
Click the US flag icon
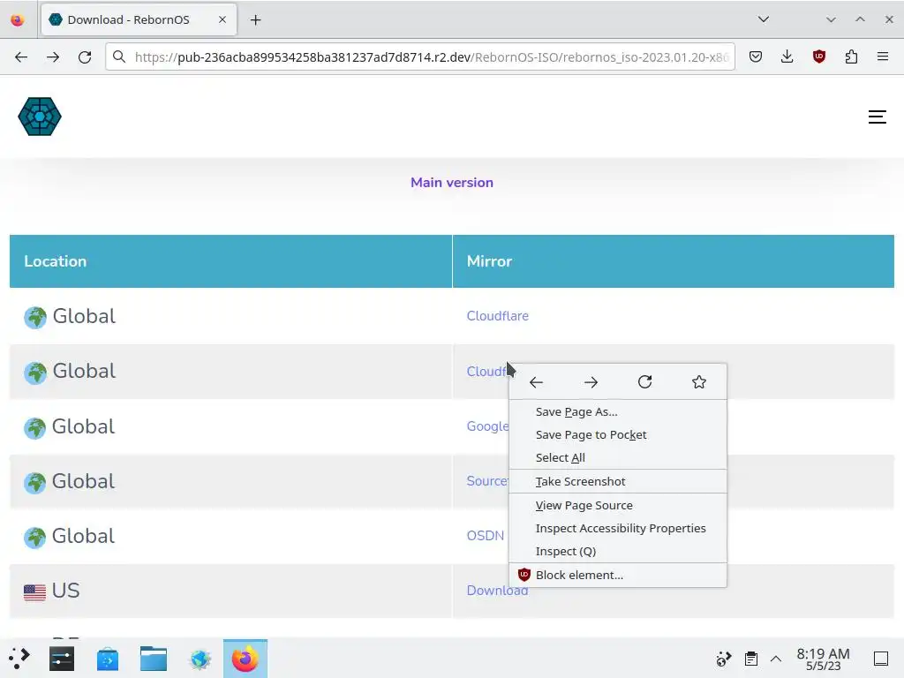pyautogui.click(x=34, y=592)
